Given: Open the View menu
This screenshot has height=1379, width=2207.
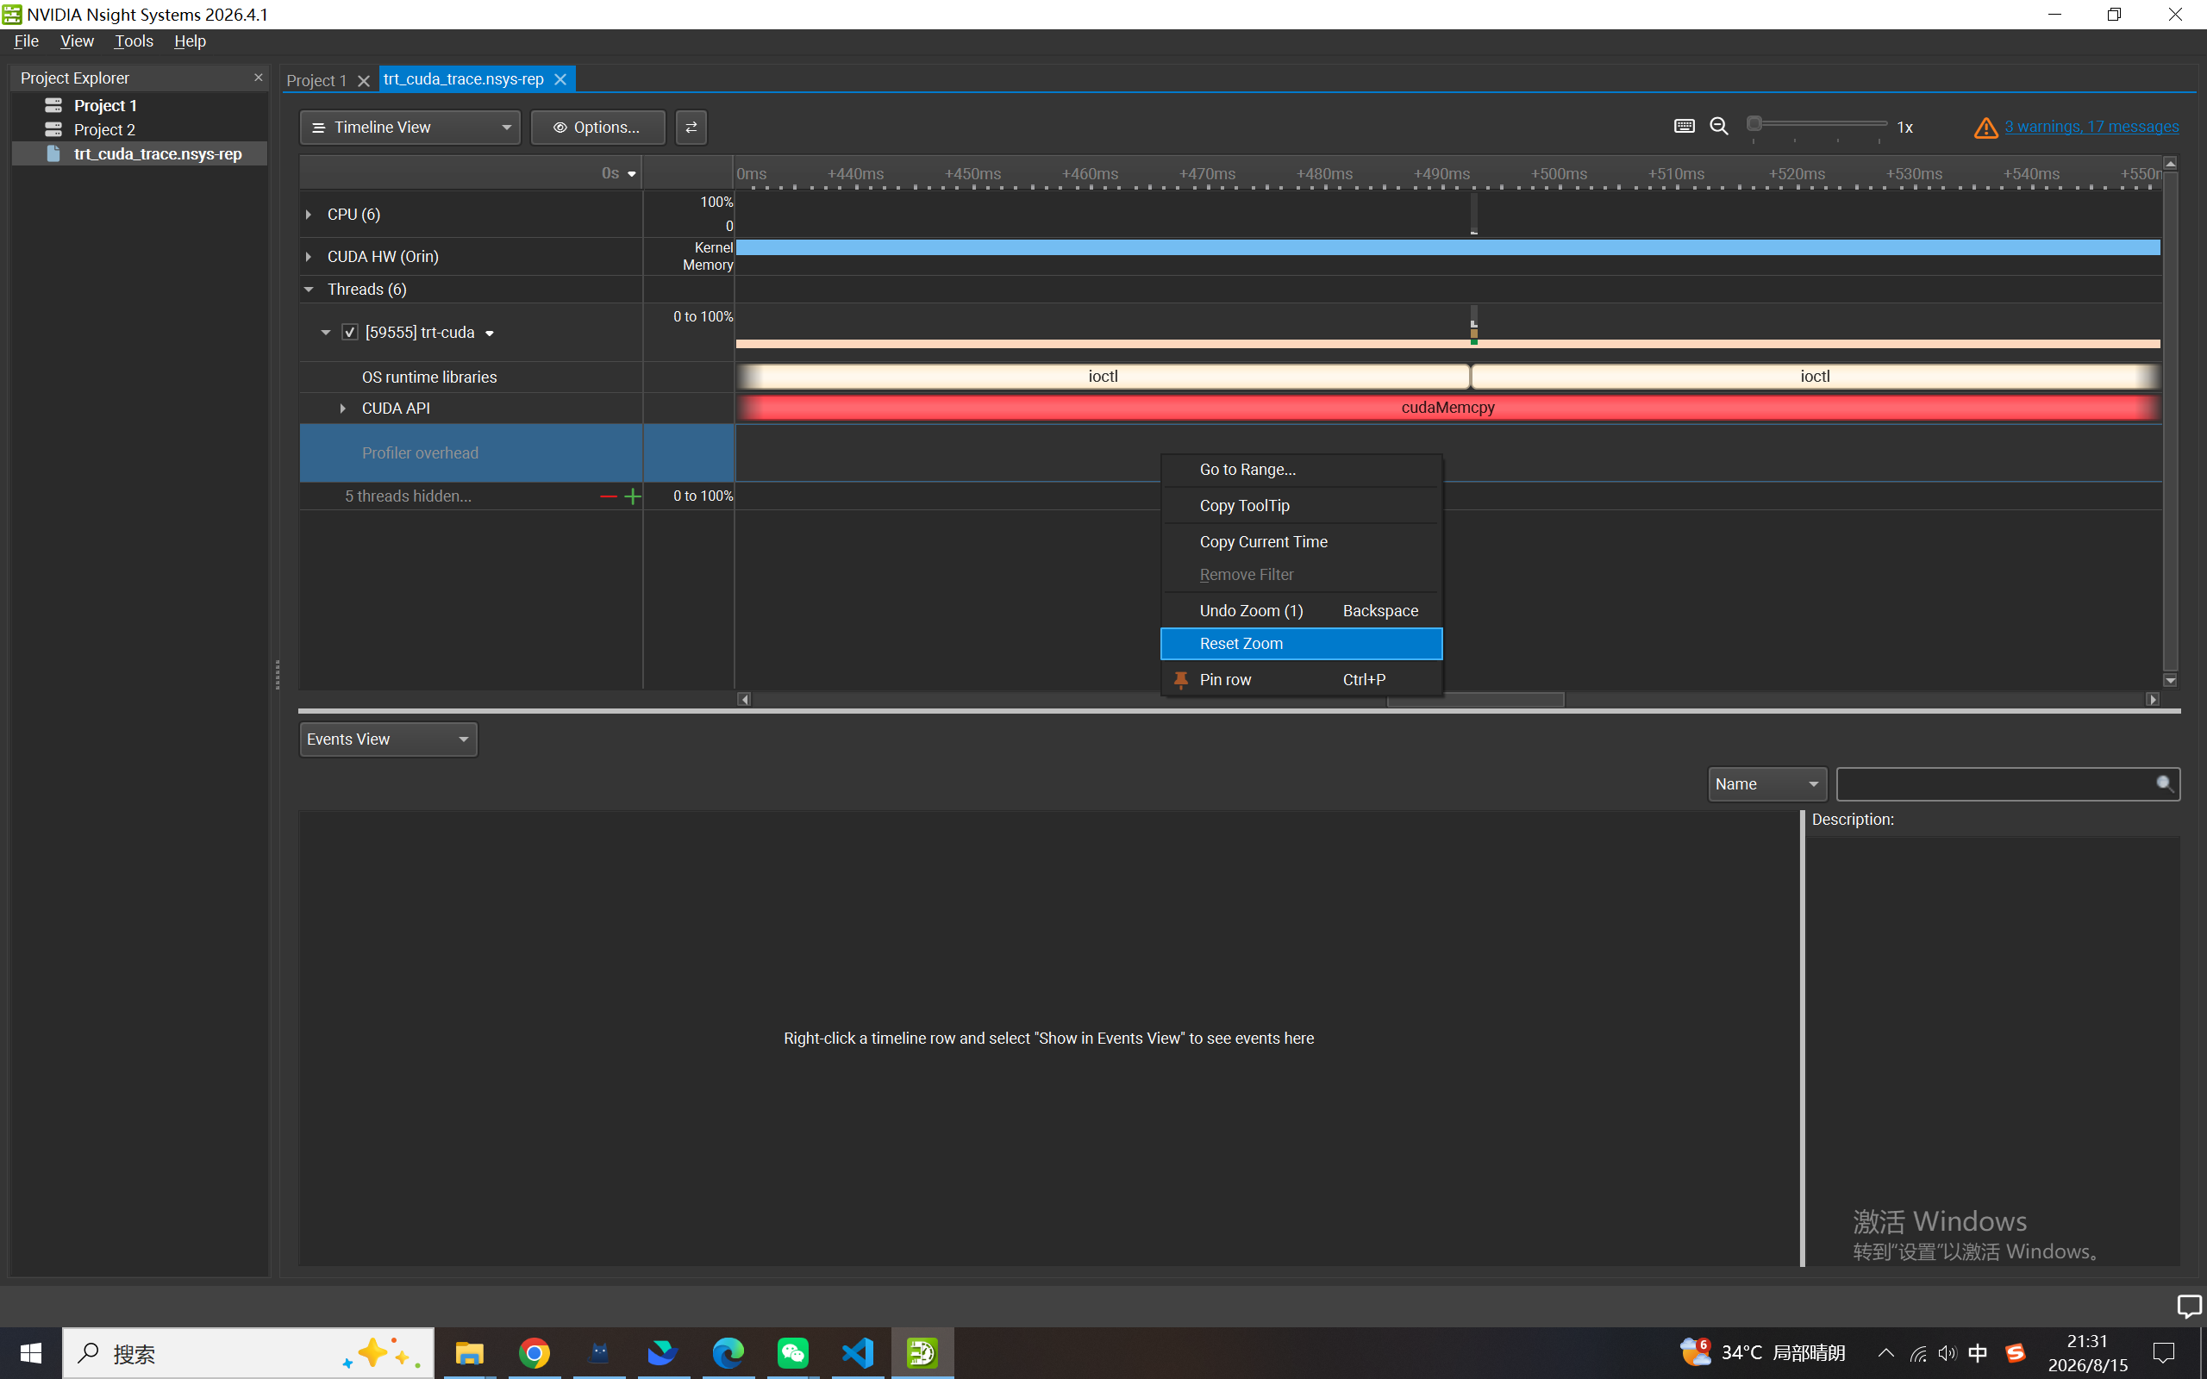Looking at the screenshot, I should (x=77, y=41).
